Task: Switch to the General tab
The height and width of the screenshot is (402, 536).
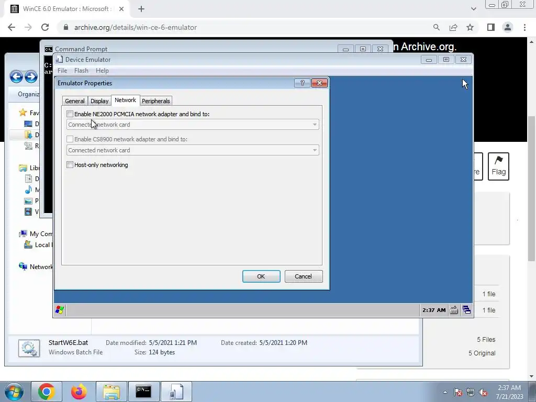Action: [74, 101]
